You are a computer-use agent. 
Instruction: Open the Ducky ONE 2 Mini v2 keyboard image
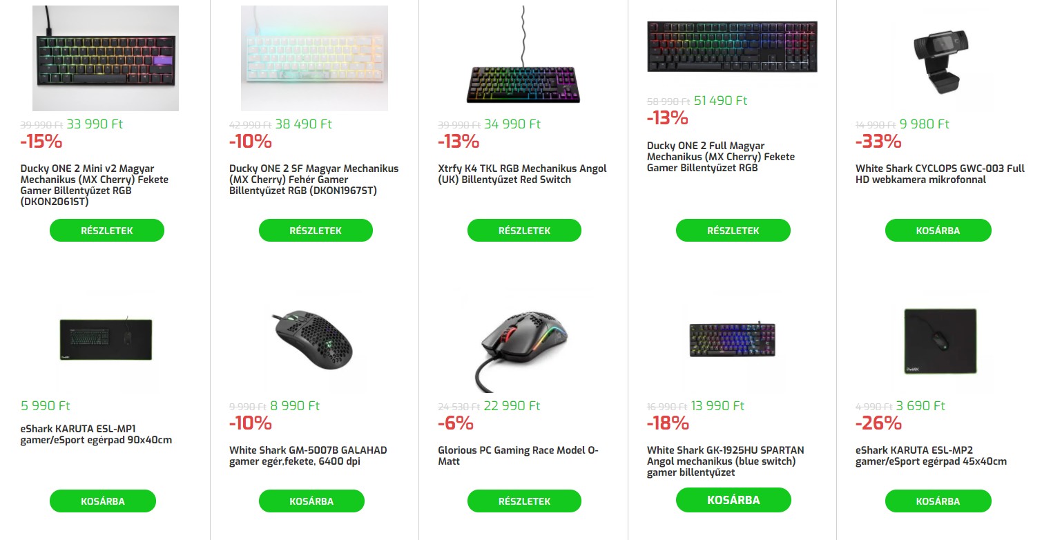pos(106,58)
